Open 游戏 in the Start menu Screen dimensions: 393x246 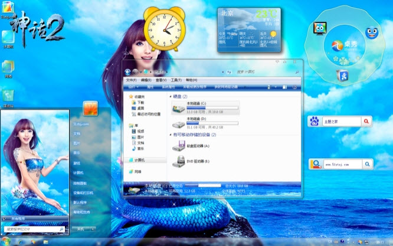77,163
